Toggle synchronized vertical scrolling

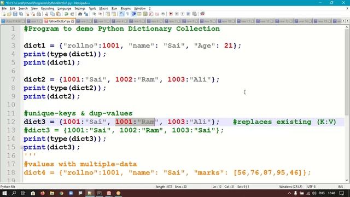[108, 14]
